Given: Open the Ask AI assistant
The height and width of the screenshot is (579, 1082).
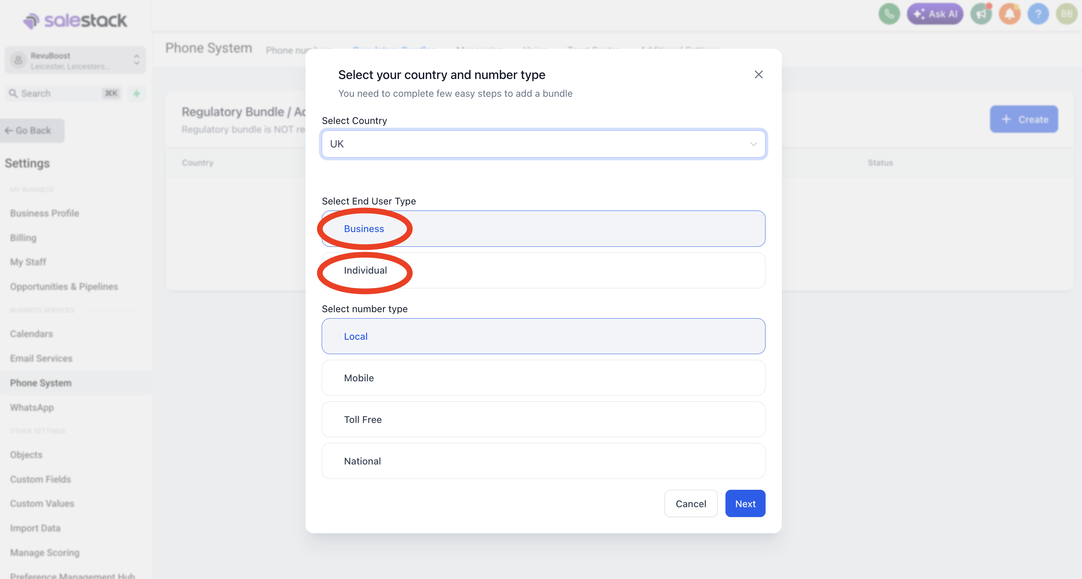Looking at the screenshot, I should [x=935, y=14].
